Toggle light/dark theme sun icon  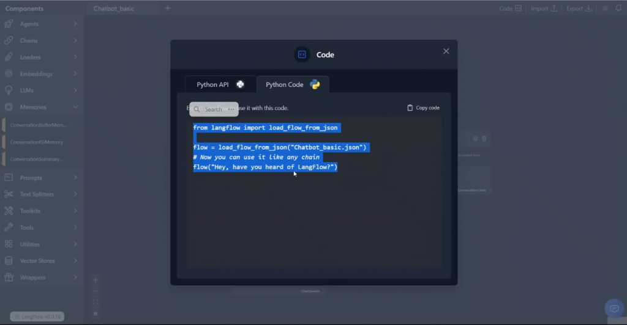coord(606,9)
